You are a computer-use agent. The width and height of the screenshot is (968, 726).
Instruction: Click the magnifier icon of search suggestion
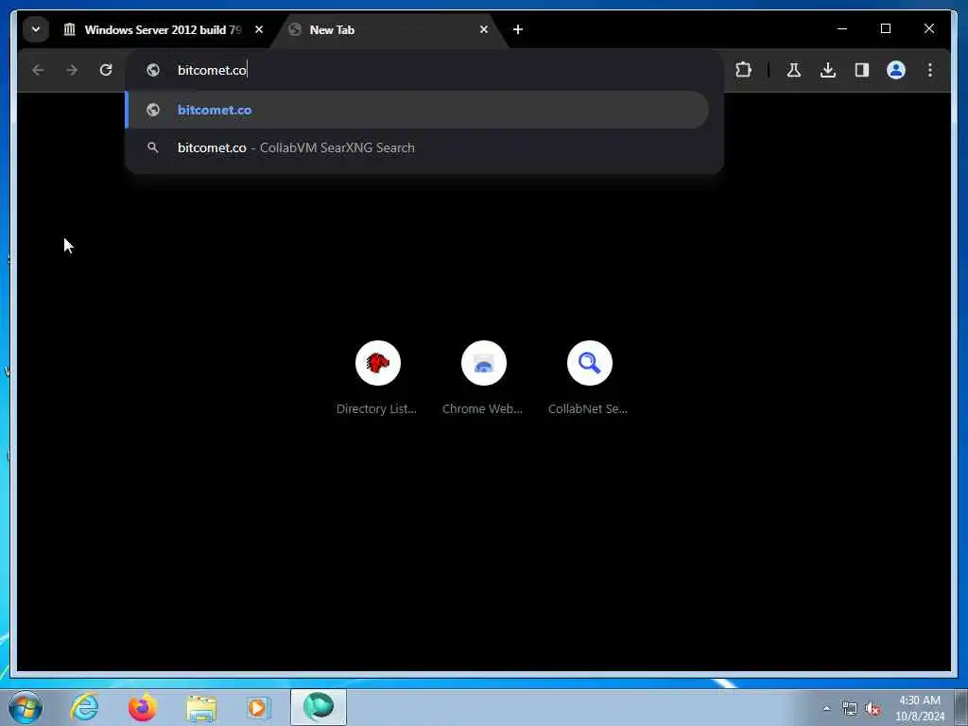[152, 147]
